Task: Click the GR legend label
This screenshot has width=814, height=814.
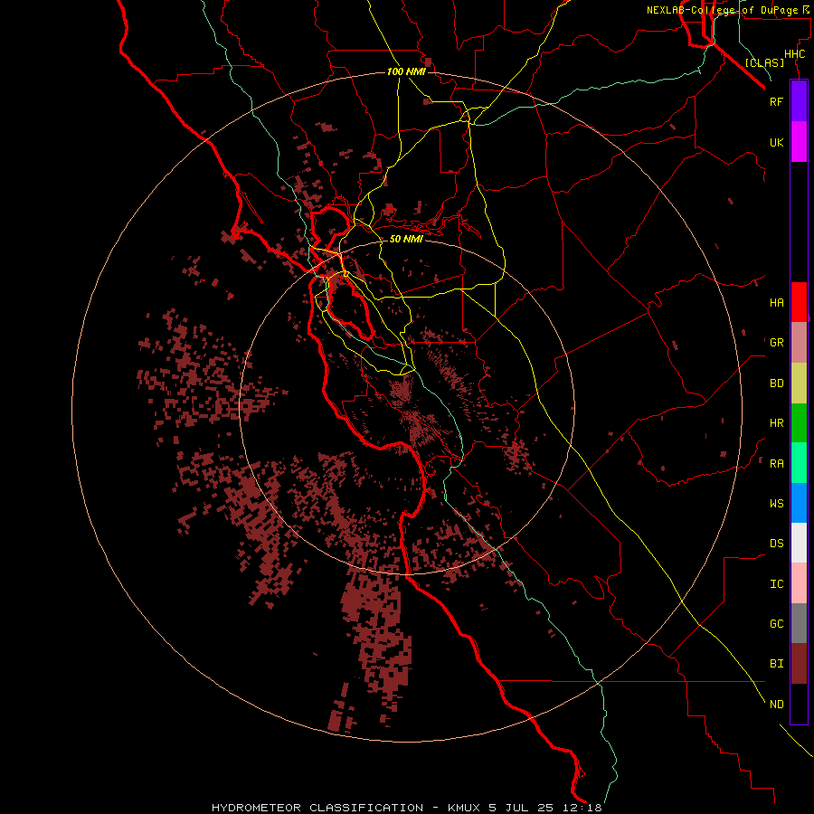Action: tap(776, 342)
